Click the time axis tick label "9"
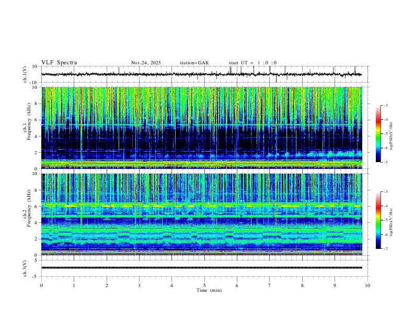 pyautogui.click(x=335, y=285)
